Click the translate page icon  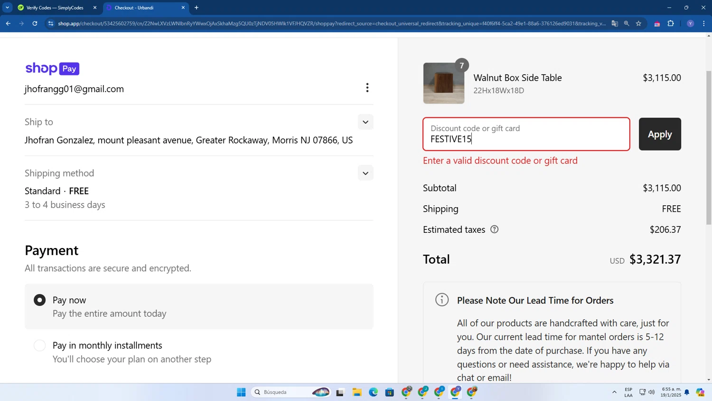pos(615,23)
